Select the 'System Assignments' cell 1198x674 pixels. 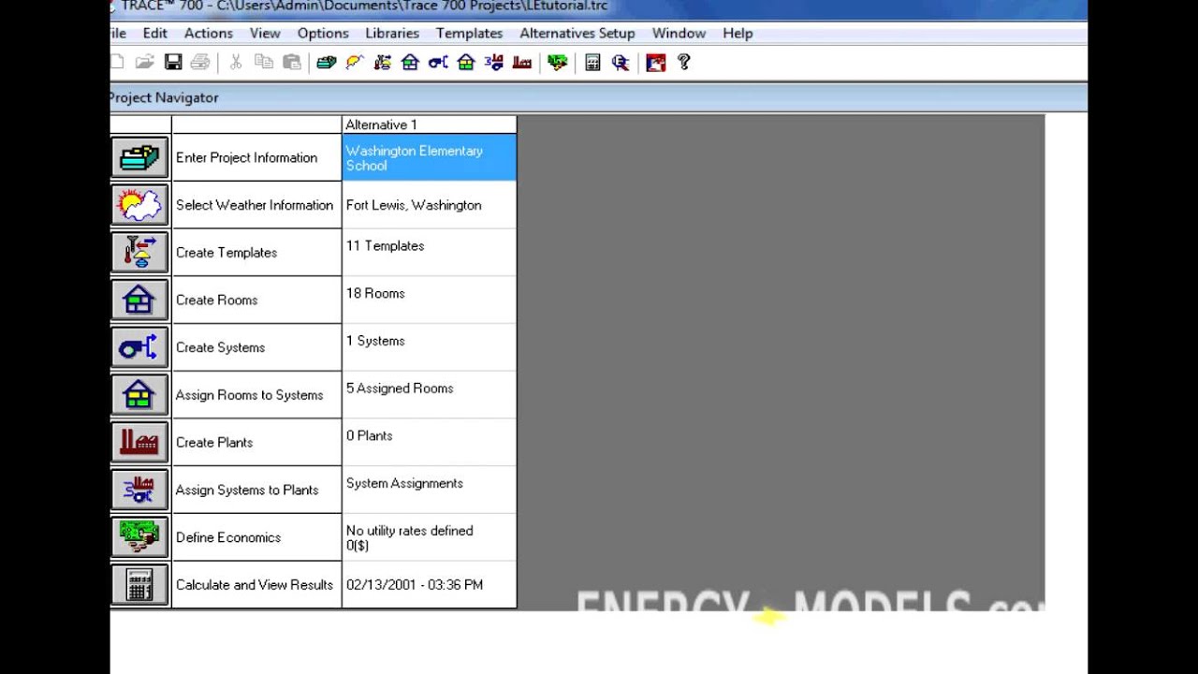[x=430, y=490]
